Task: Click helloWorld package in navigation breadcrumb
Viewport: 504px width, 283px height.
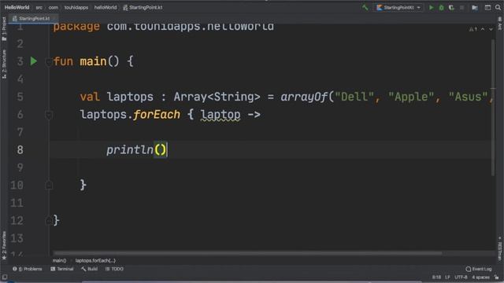Action: 106,7
